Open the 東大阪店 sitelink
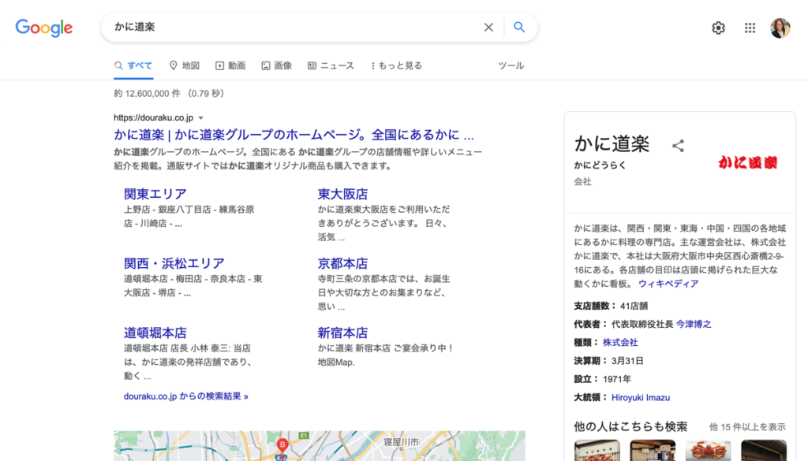The height and width of the screenshot is (461, 808). 342,194
